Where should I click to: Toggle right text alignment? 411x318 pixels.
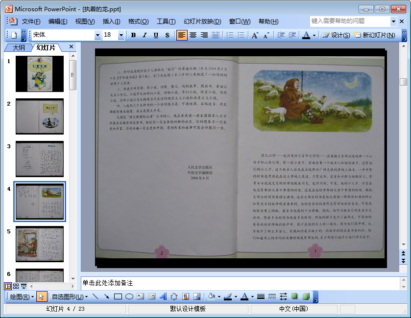204,35
